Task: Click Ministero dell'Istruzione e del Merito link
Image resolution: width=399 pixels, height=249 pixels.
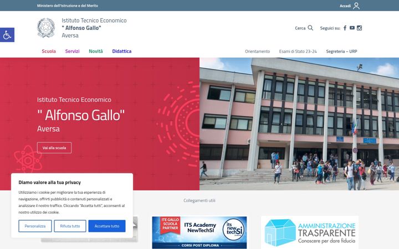Action: (x=68, y=6)
